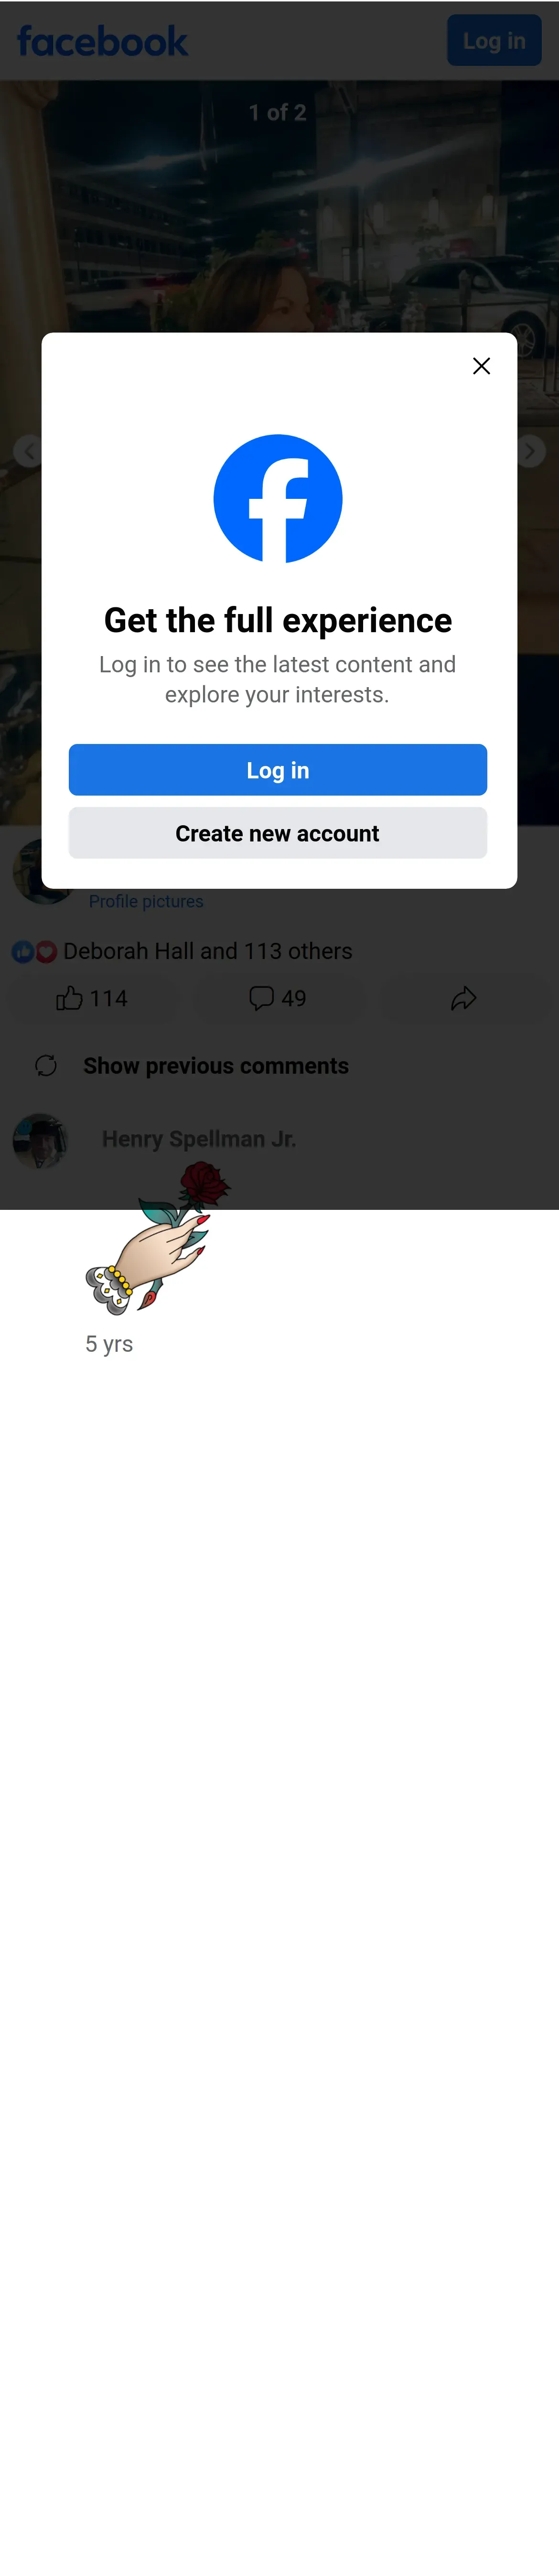Click the hand holding rose sticker

pyautogui.click(x=158, y=1238)
